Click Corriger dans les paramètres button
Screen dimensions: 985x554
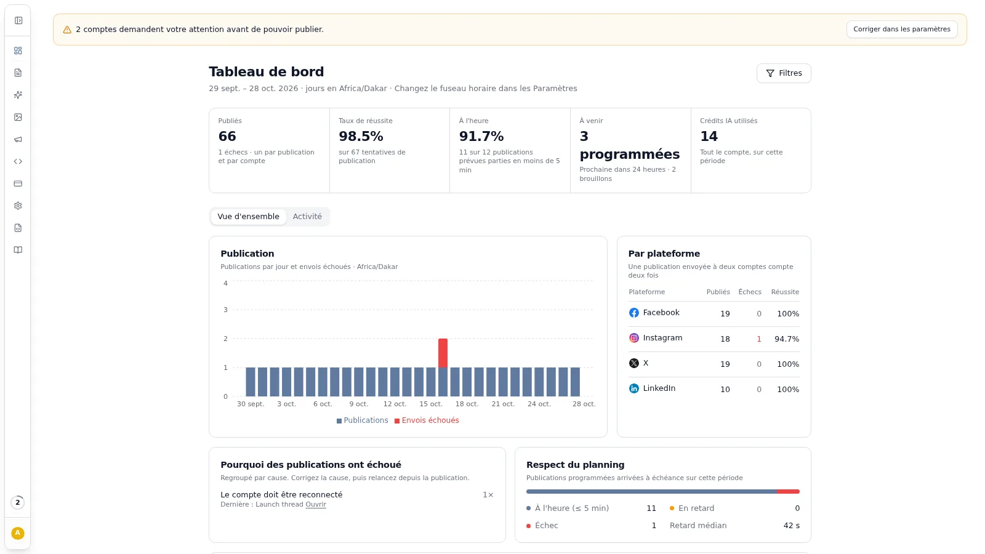coord(902,29)
